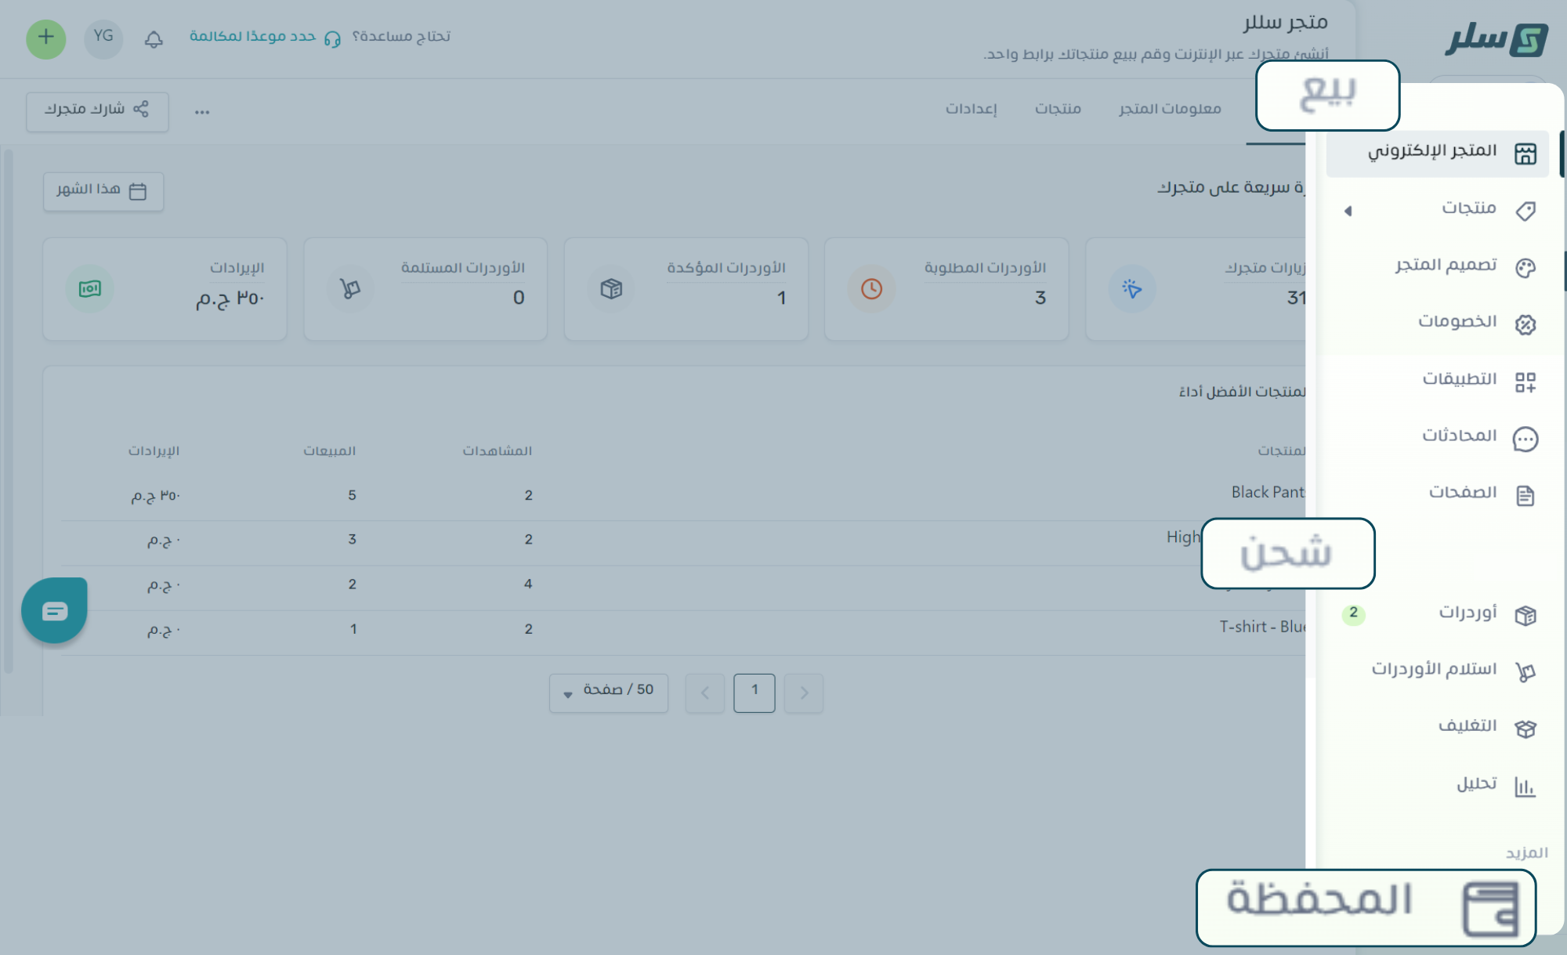Screen dimensions: 1567x955
Task: Click the green plus add button
Action: [45, 38]
